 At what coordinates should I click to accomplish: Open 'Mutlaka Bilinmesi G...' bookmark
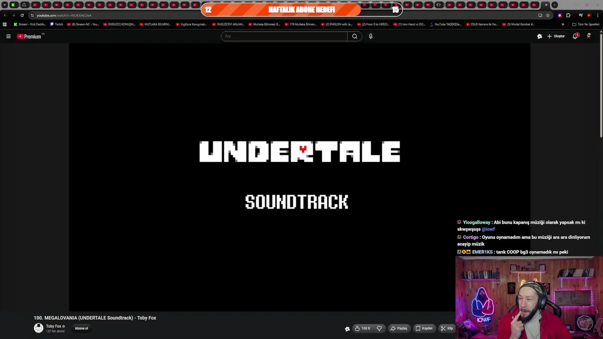[x=264, y=24]
